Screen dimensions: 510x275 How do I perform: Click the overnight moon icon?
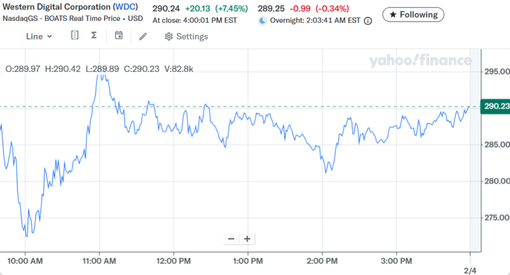click(x=263, y=20)
